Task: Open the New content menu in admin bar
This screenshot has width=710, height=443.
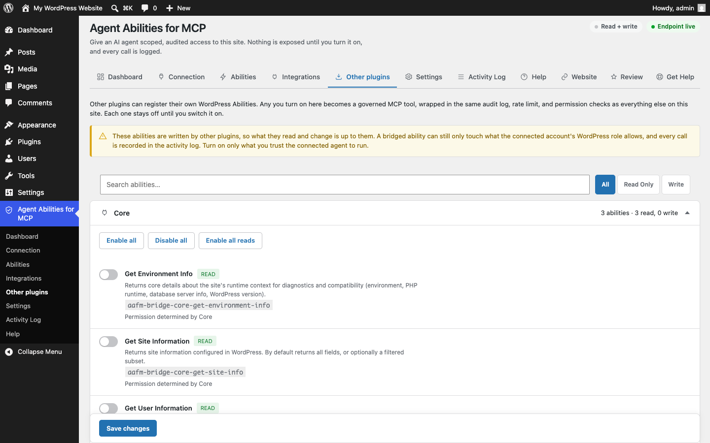Action: 178,8
